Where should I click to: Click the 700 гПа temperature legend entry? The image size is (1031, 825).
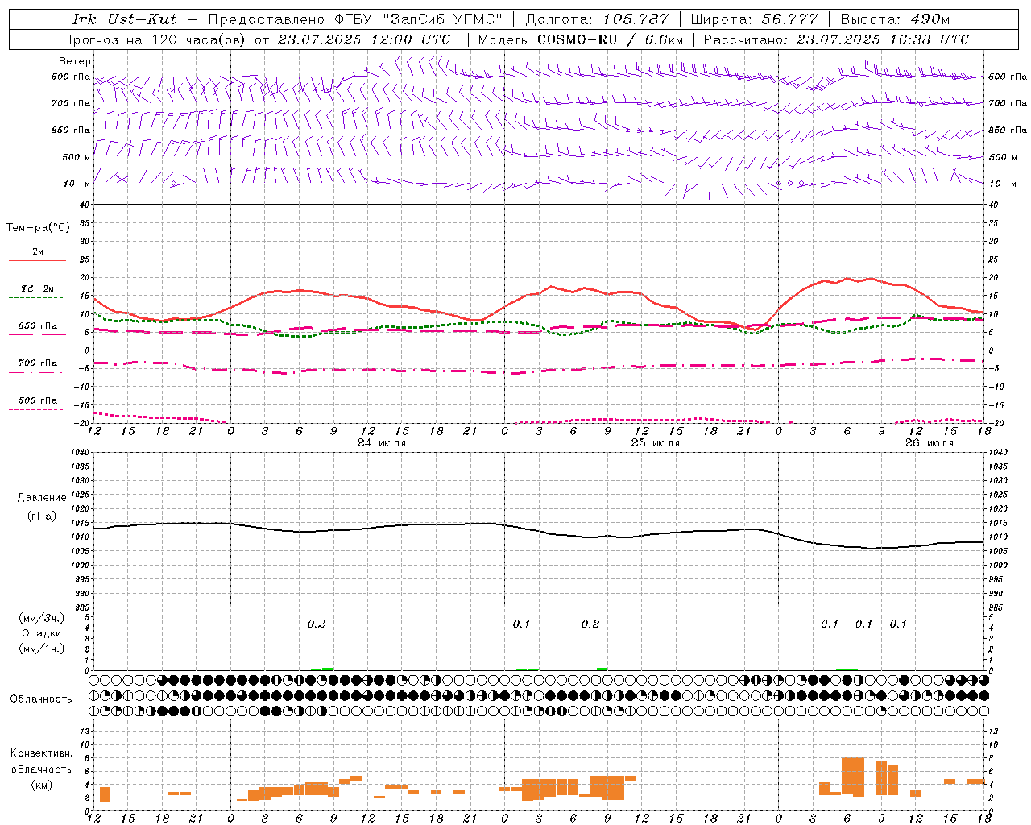tap(37, 363)
